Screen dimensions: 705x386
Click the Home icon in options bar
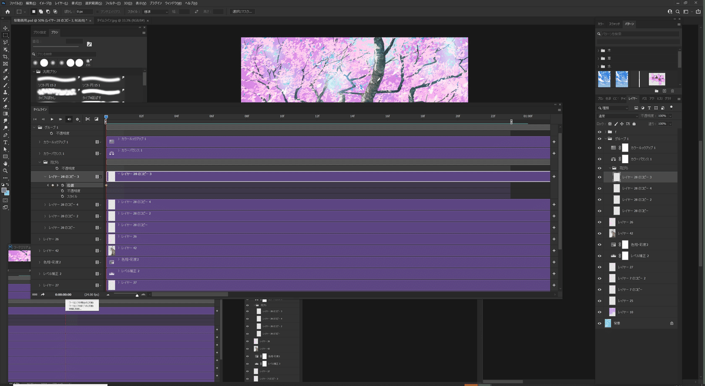pos(7,12)
